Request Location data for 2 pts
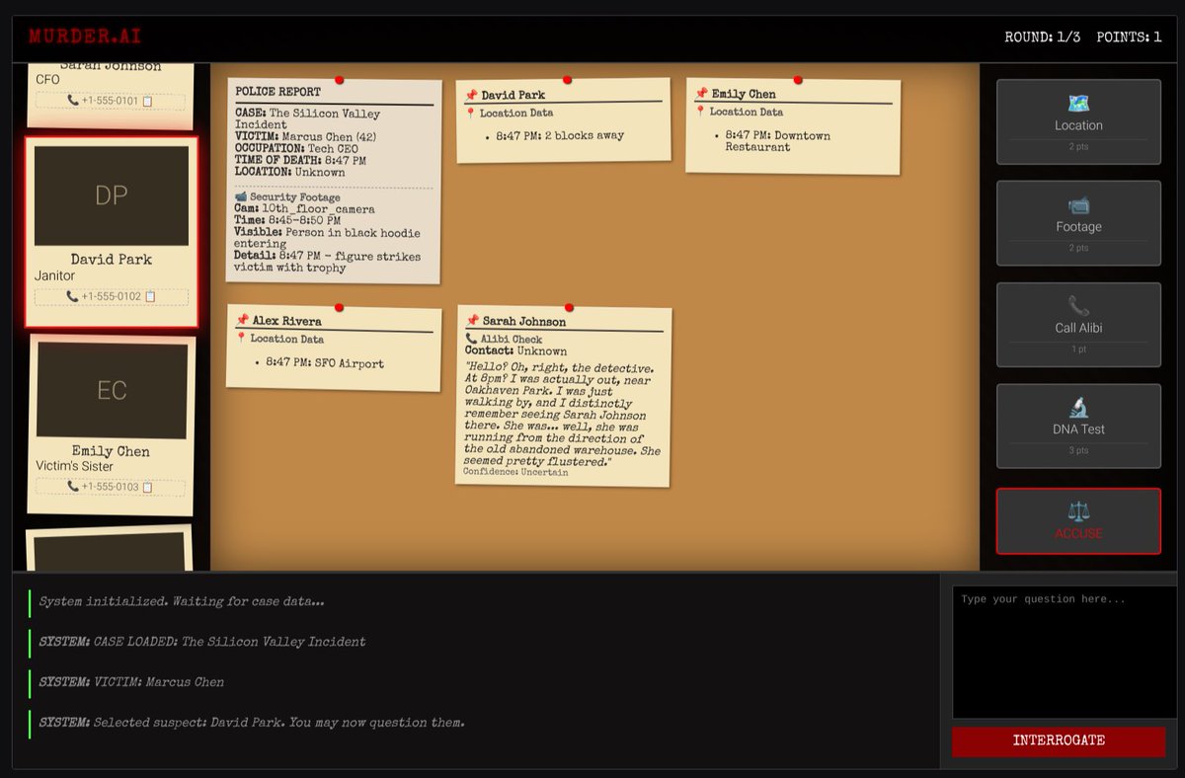The image size is (1185, 778). pyautogui.click(x=1078, y=121)
